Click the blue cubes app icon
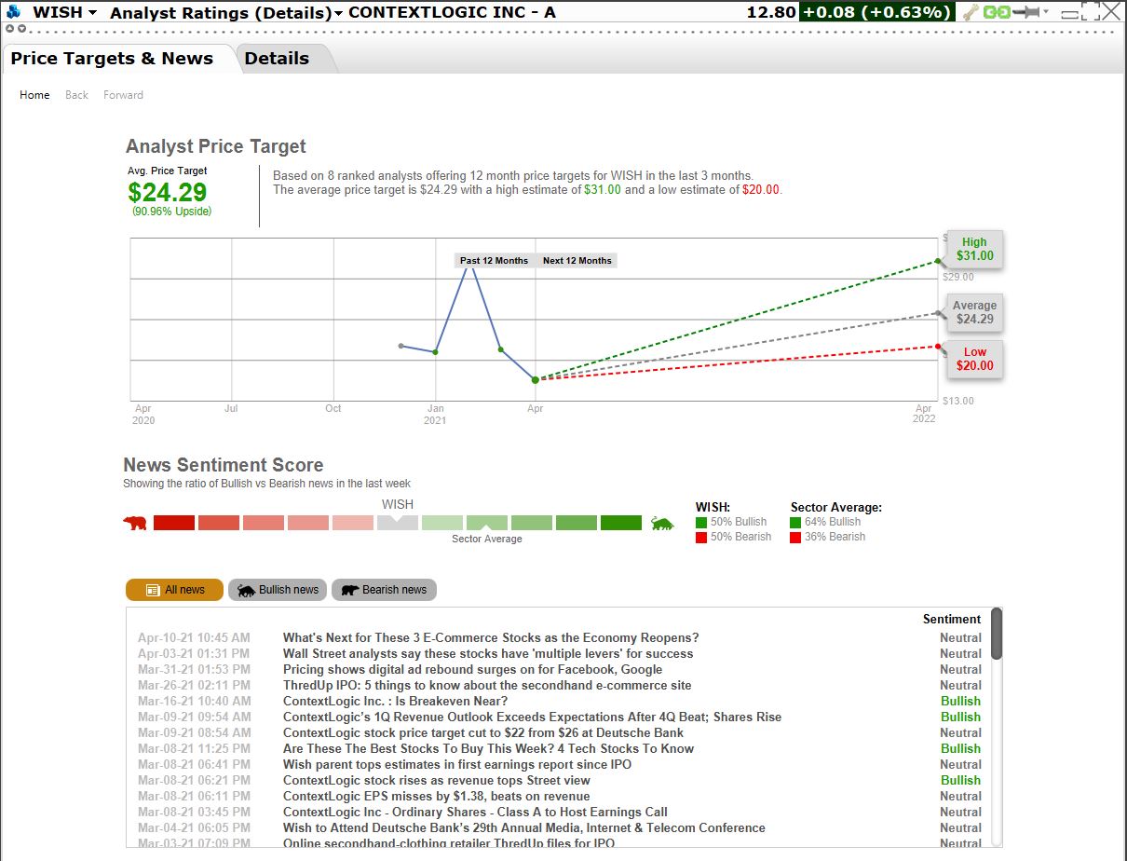1127x861 pixels. (x=13, y=12)
